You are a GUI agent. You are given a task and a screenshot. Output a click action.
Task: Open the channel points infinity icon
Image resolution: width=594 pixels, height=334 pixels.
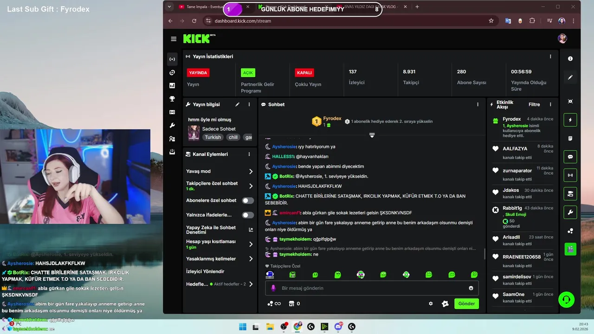pyautogui.click(x=274, y=303)
